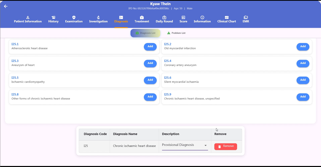Open the Provisional Diagnosis description dropdown
This screenshot has height=167, width=321.
point(185,145)
